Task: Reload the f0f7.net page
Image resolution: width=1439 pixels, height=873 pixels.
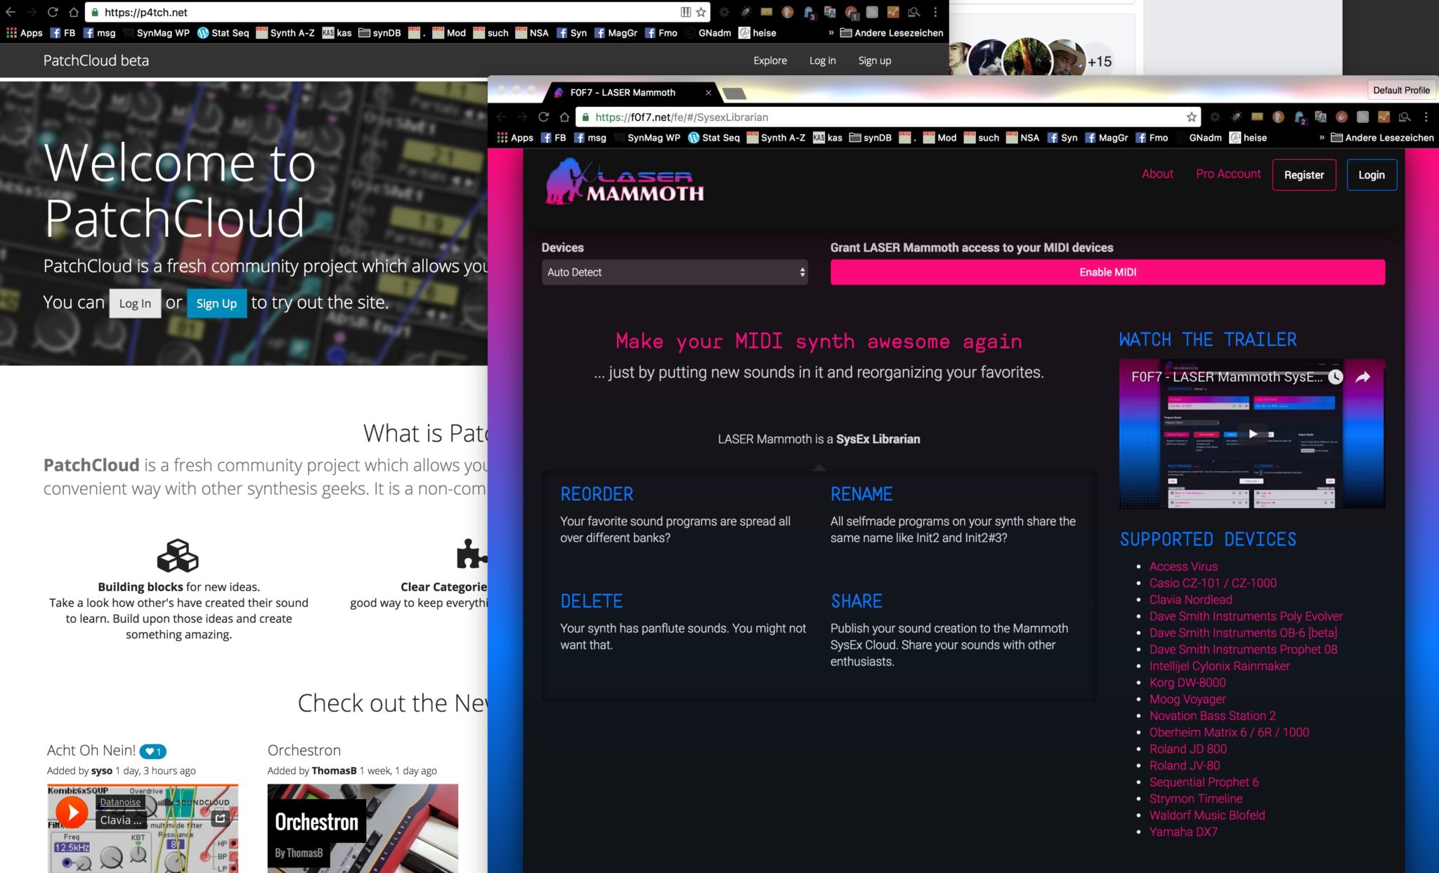Action: point(543,117)
